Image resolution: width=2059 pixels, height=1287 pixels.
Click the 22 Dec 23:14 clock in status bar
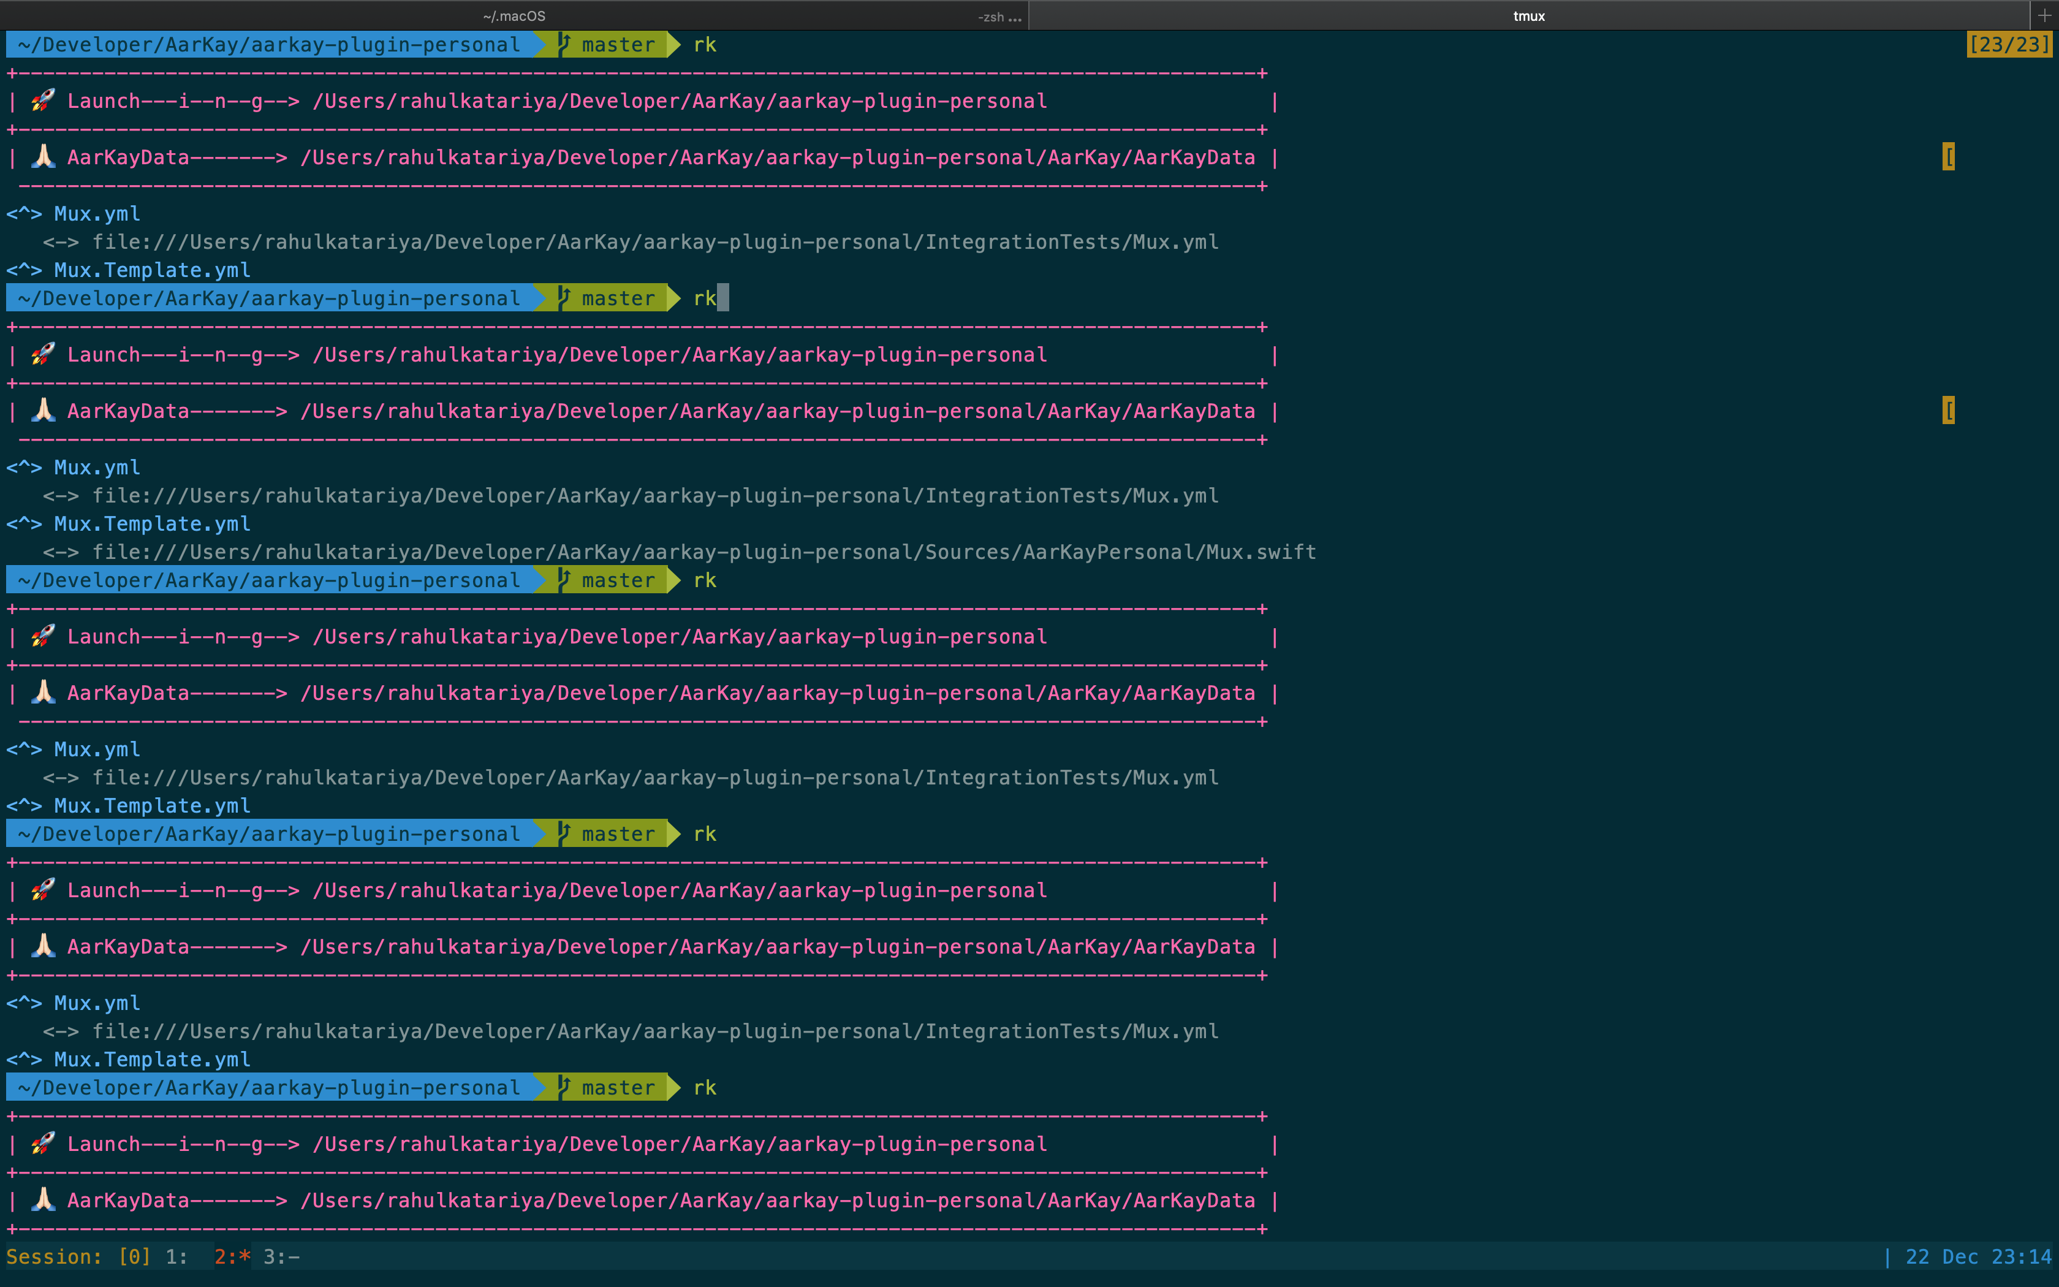[x=1978, y=1256]
